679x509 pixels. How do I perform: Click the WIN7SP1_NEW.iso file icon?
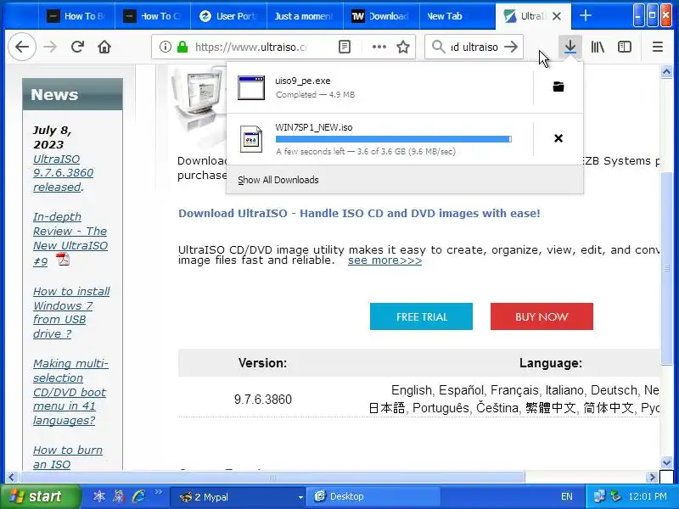(x=251, y=139)
